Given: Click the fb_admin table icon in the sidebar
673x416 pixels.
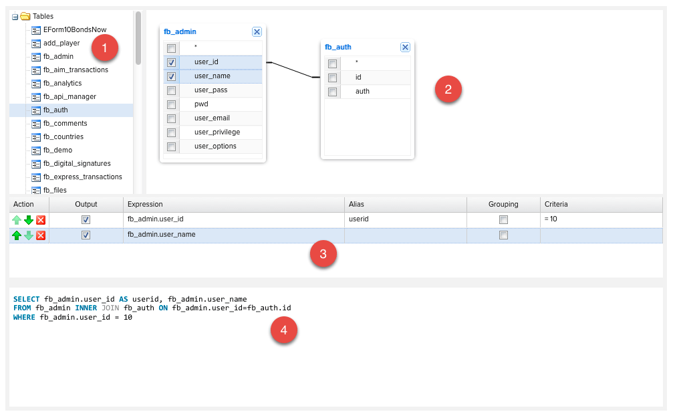Looking at the screenshot, I should [35, 56].
